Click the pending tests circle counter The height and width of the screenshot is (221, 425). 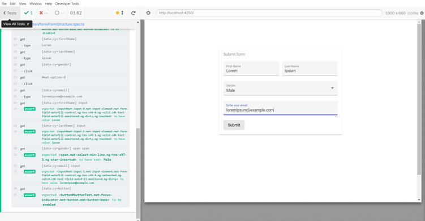click(x=59, y=13)
